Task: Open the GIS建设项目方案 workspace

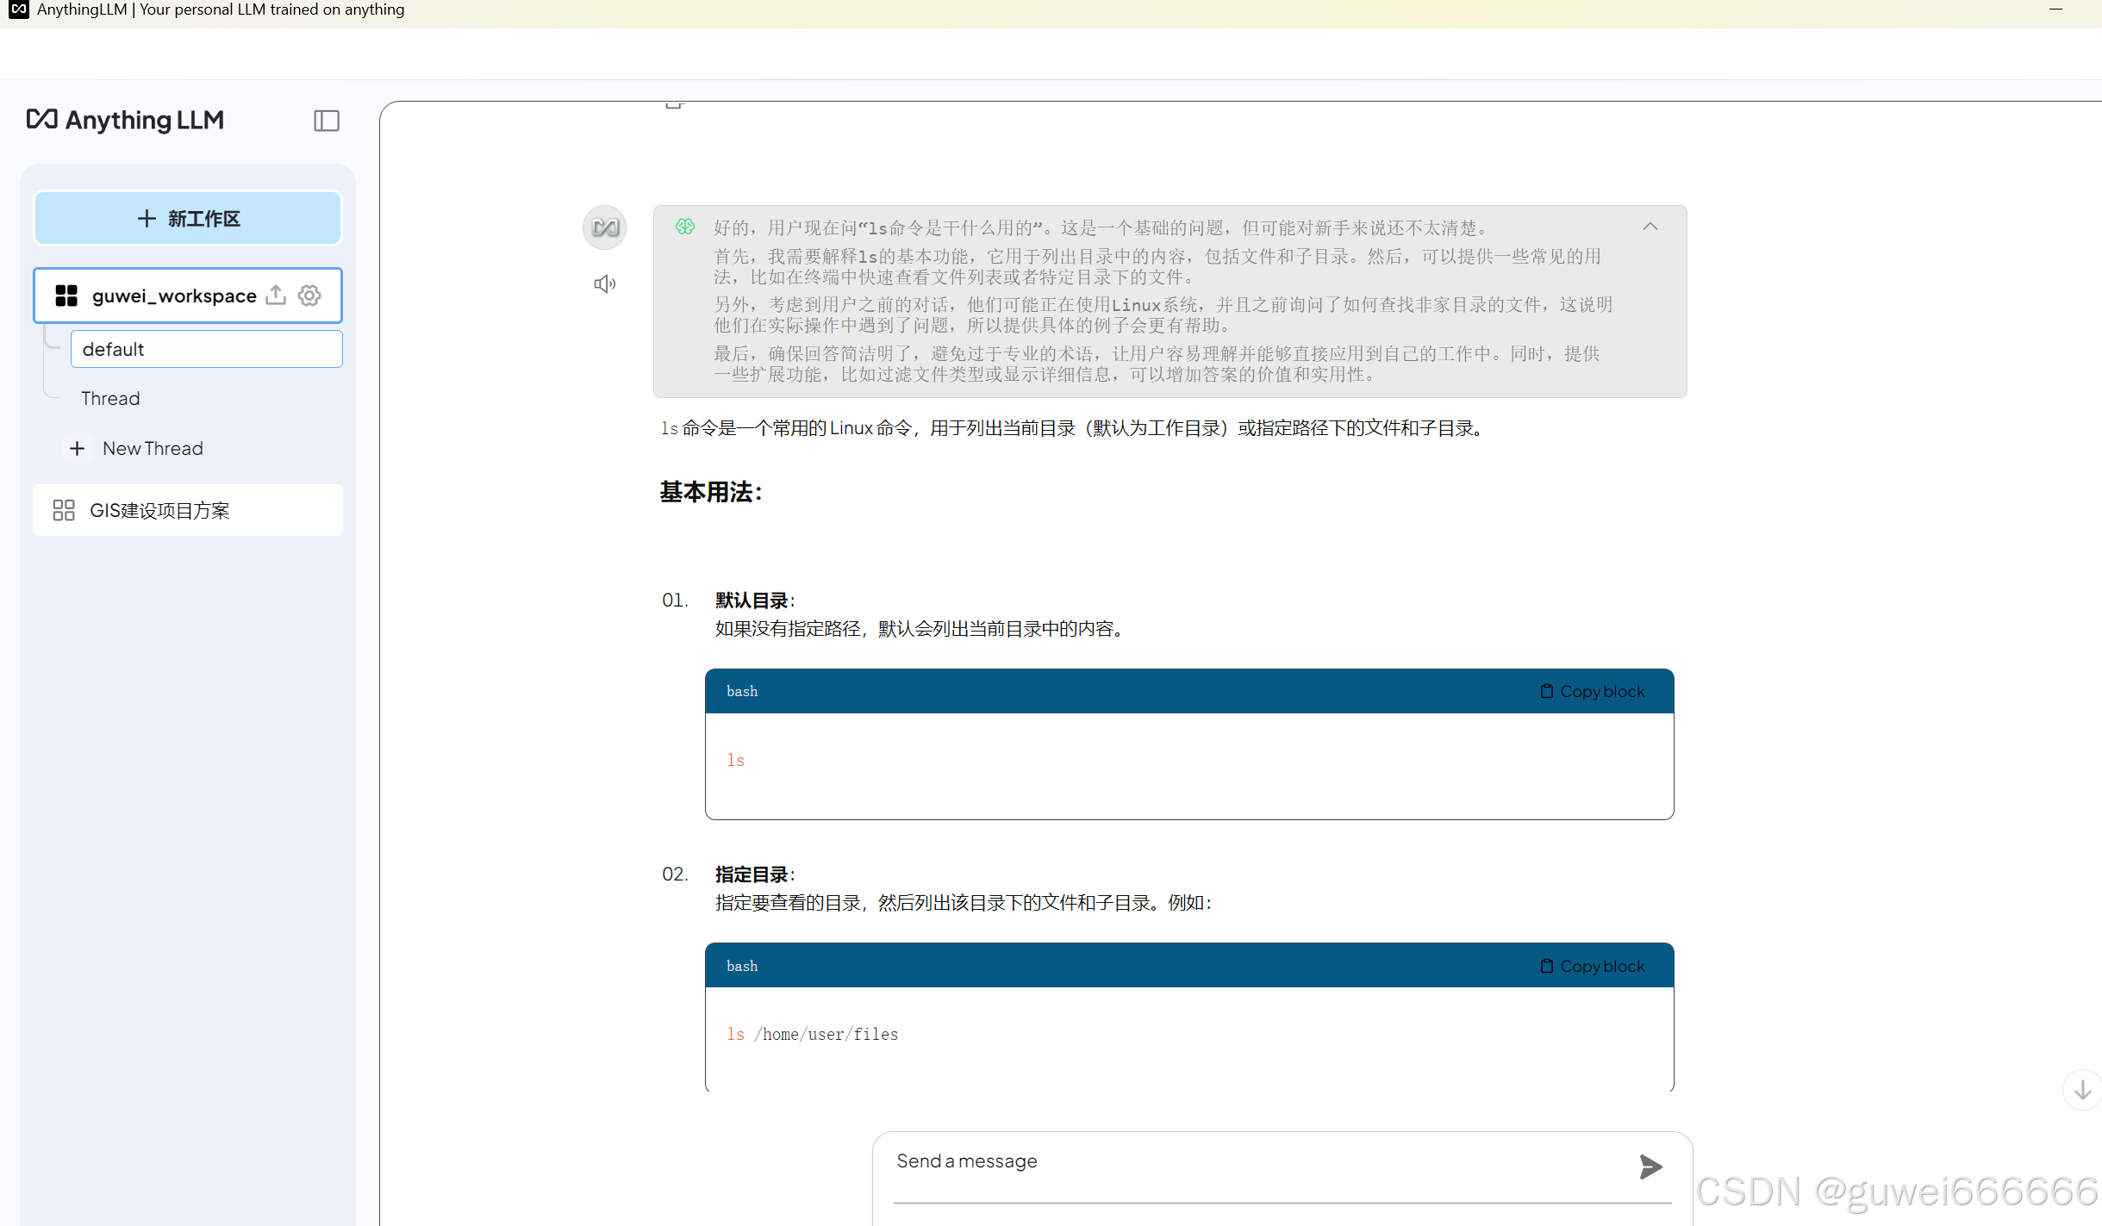Action: [x=188, y=510]
